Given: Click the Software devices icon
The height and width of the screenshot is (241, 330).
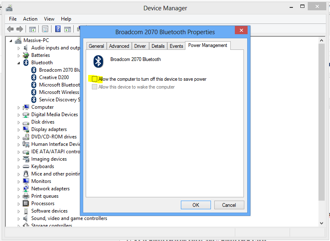Looking at the screenshot, I should pyautogui.click(x=26, y=211).
